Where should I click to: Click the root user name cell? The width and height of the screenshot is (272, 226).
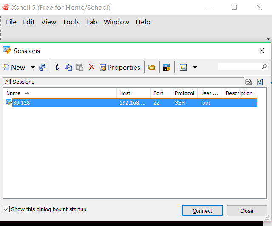pyautogui.click(x=205, y=103)
